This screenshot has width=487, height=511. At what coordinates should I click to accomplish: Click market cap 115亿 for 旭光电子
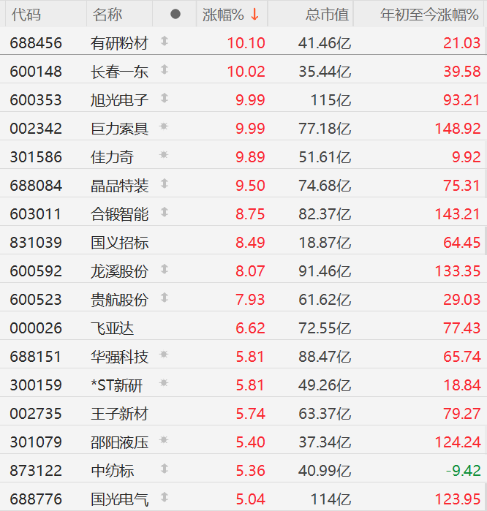point(331,100)
